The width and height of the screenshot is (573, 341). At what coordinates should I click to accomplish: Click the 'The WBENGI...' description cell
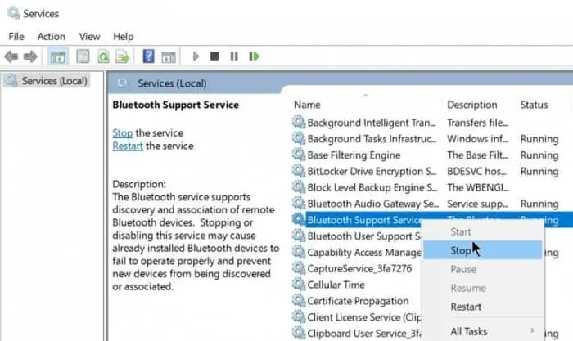tap(477, 187)
